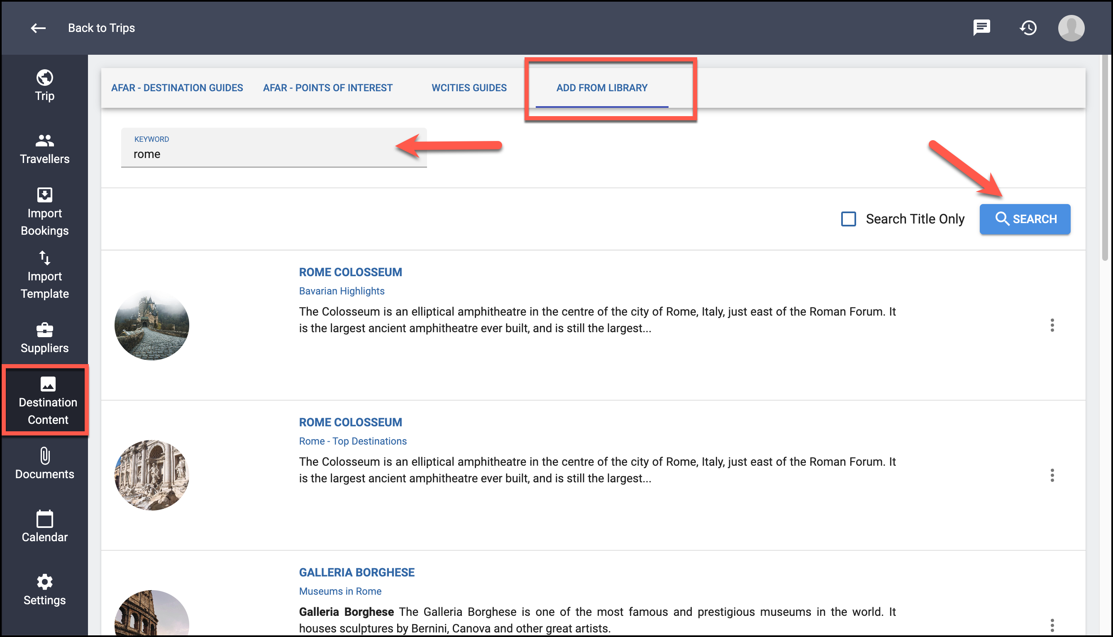Open Suppliers in sidebar

45,338
